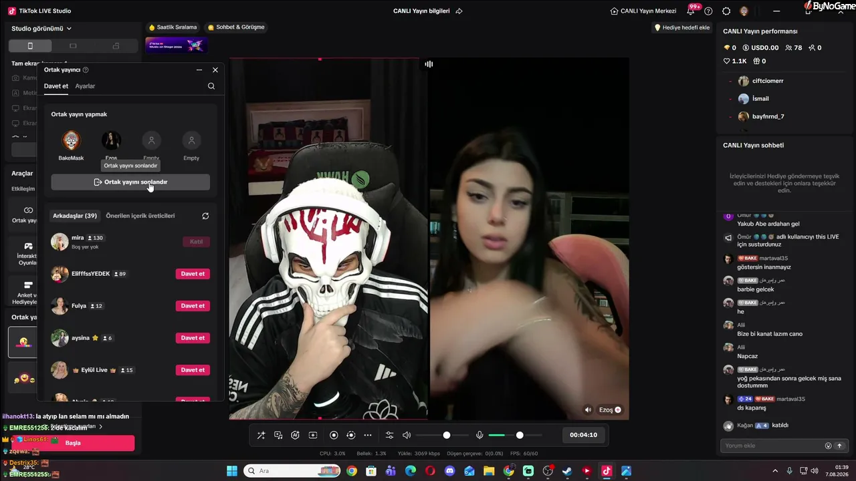Open the audio mixer settings icon
856x481 pixels.
(x=390, y=436)
